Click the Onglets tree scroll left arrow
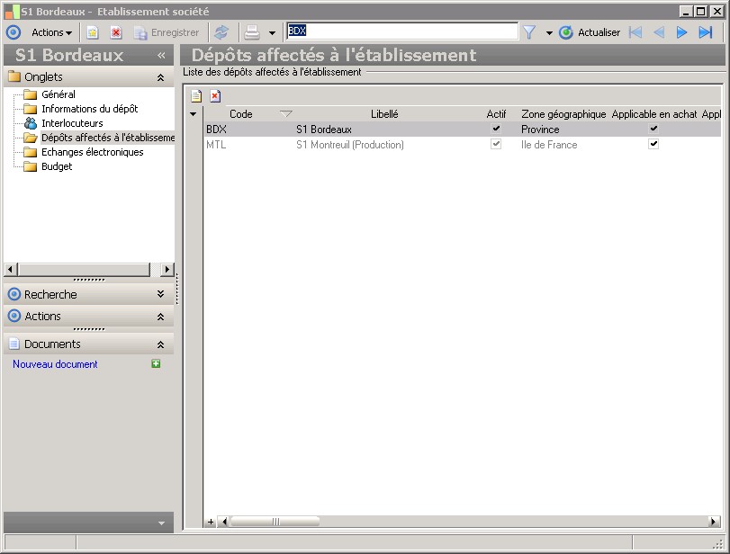730x554 pixels. click(x=11, y=269)
